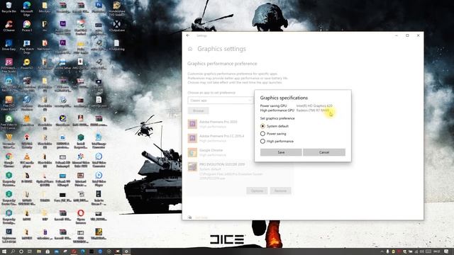Image resolution: width=454 pixels, height=255 pixels.
Task: Click the Settings gear in taskbar
Action: (126, 251)
